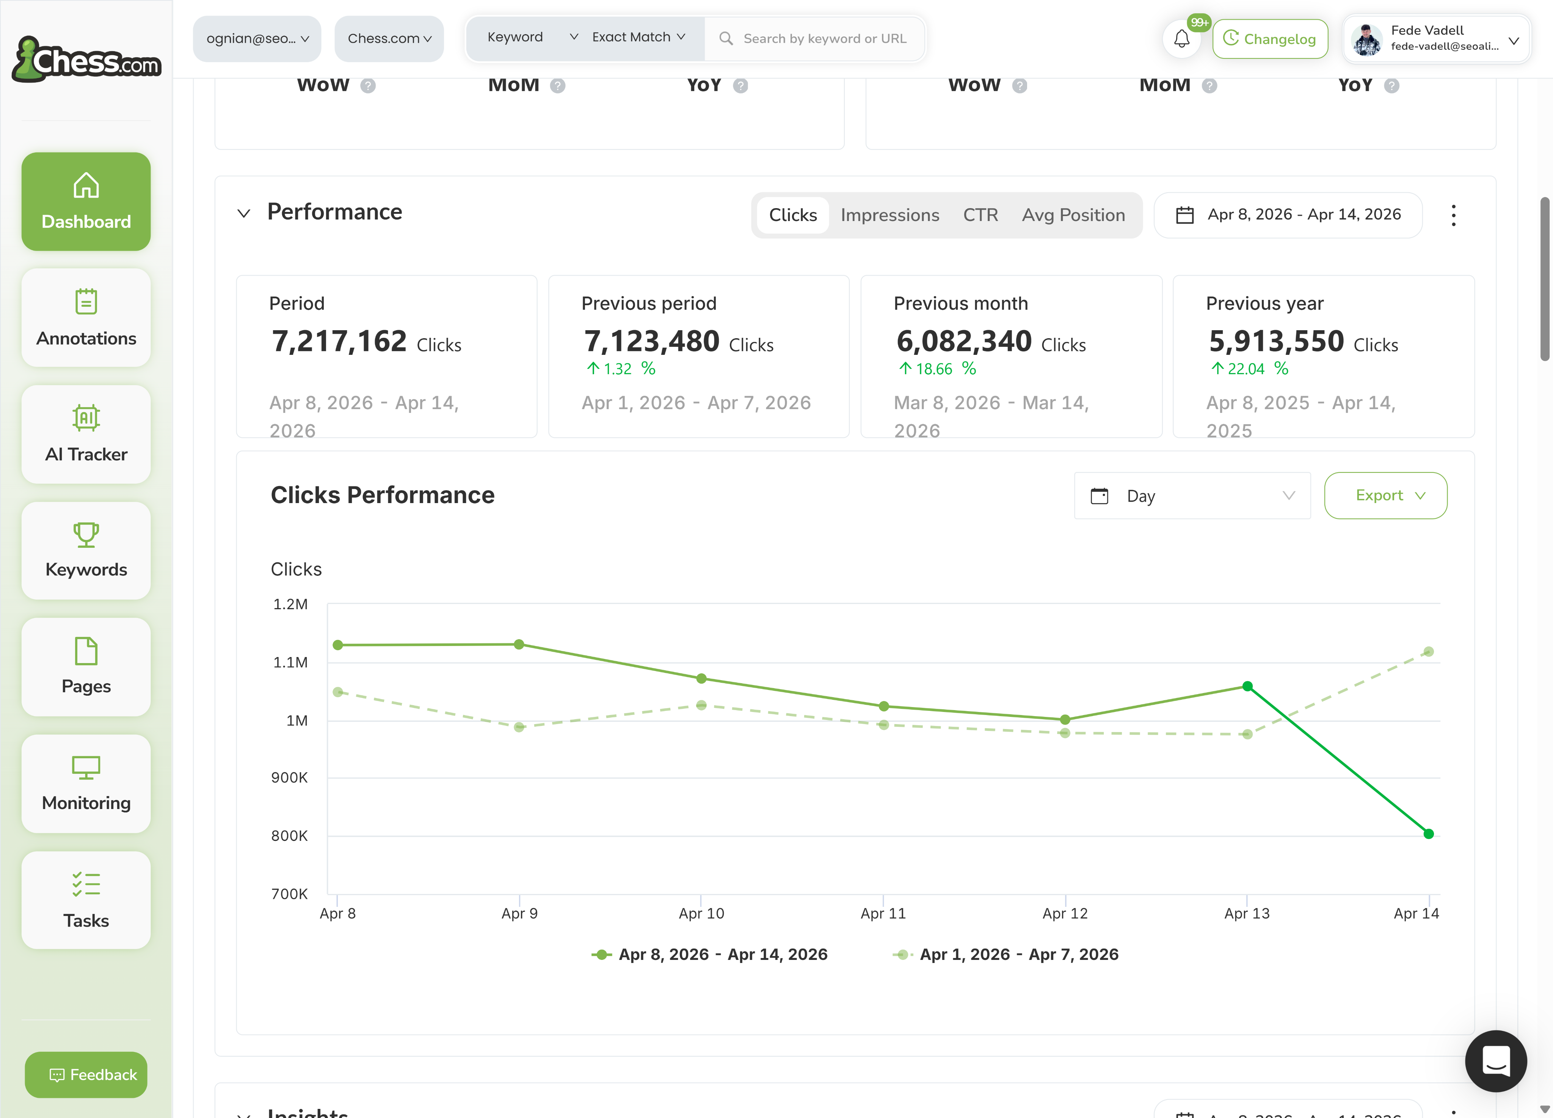Open the Keywords section
Screen dimensions: 1553x1118
86,550
